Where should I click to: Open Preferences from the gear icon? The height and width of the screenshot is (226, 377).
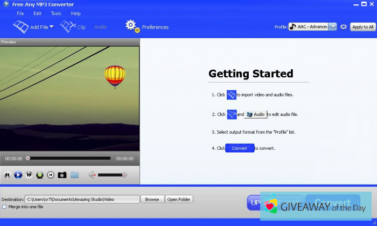pyautogui.click(x=132, y=26)
